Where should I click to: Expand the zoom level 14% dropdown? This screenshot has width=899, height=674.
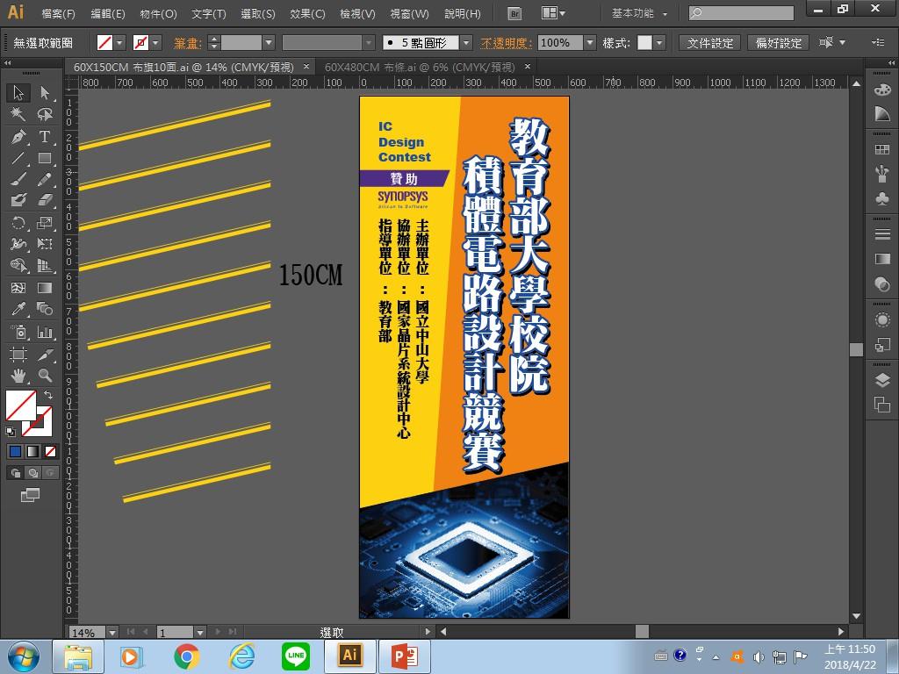111,632
